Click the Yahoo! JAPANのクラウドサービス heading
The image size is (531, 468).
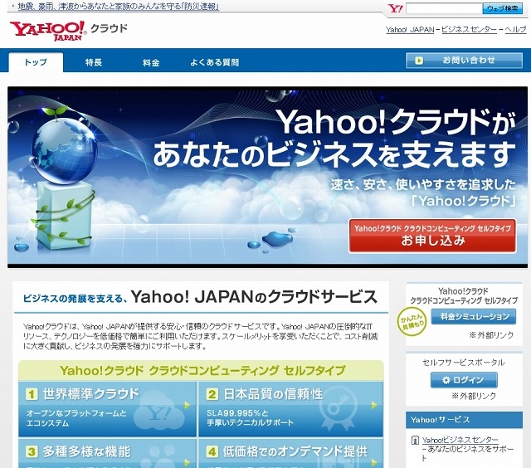pos(254,296)
